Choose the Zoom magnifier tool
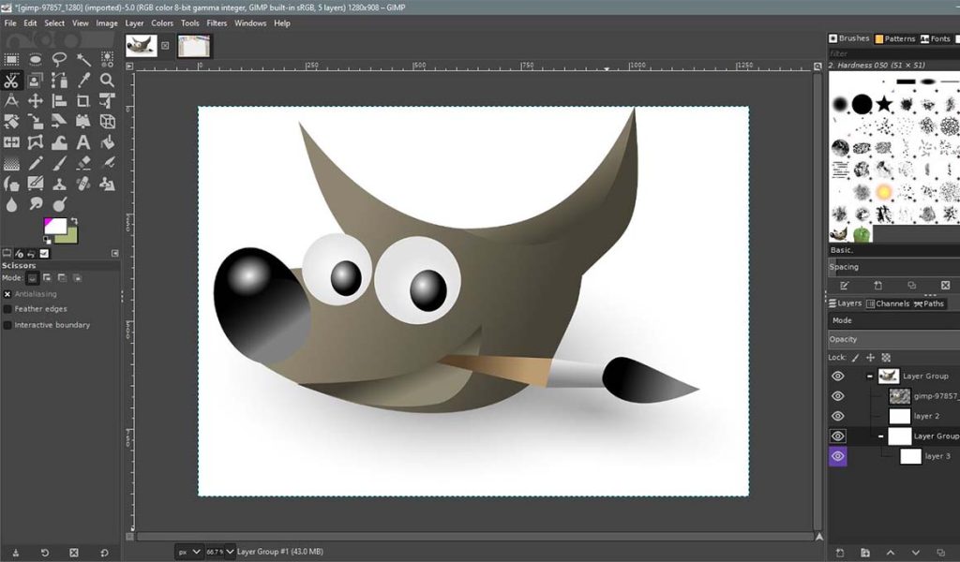The width and height of the screenshot is (960, 562). click(107, 81)
